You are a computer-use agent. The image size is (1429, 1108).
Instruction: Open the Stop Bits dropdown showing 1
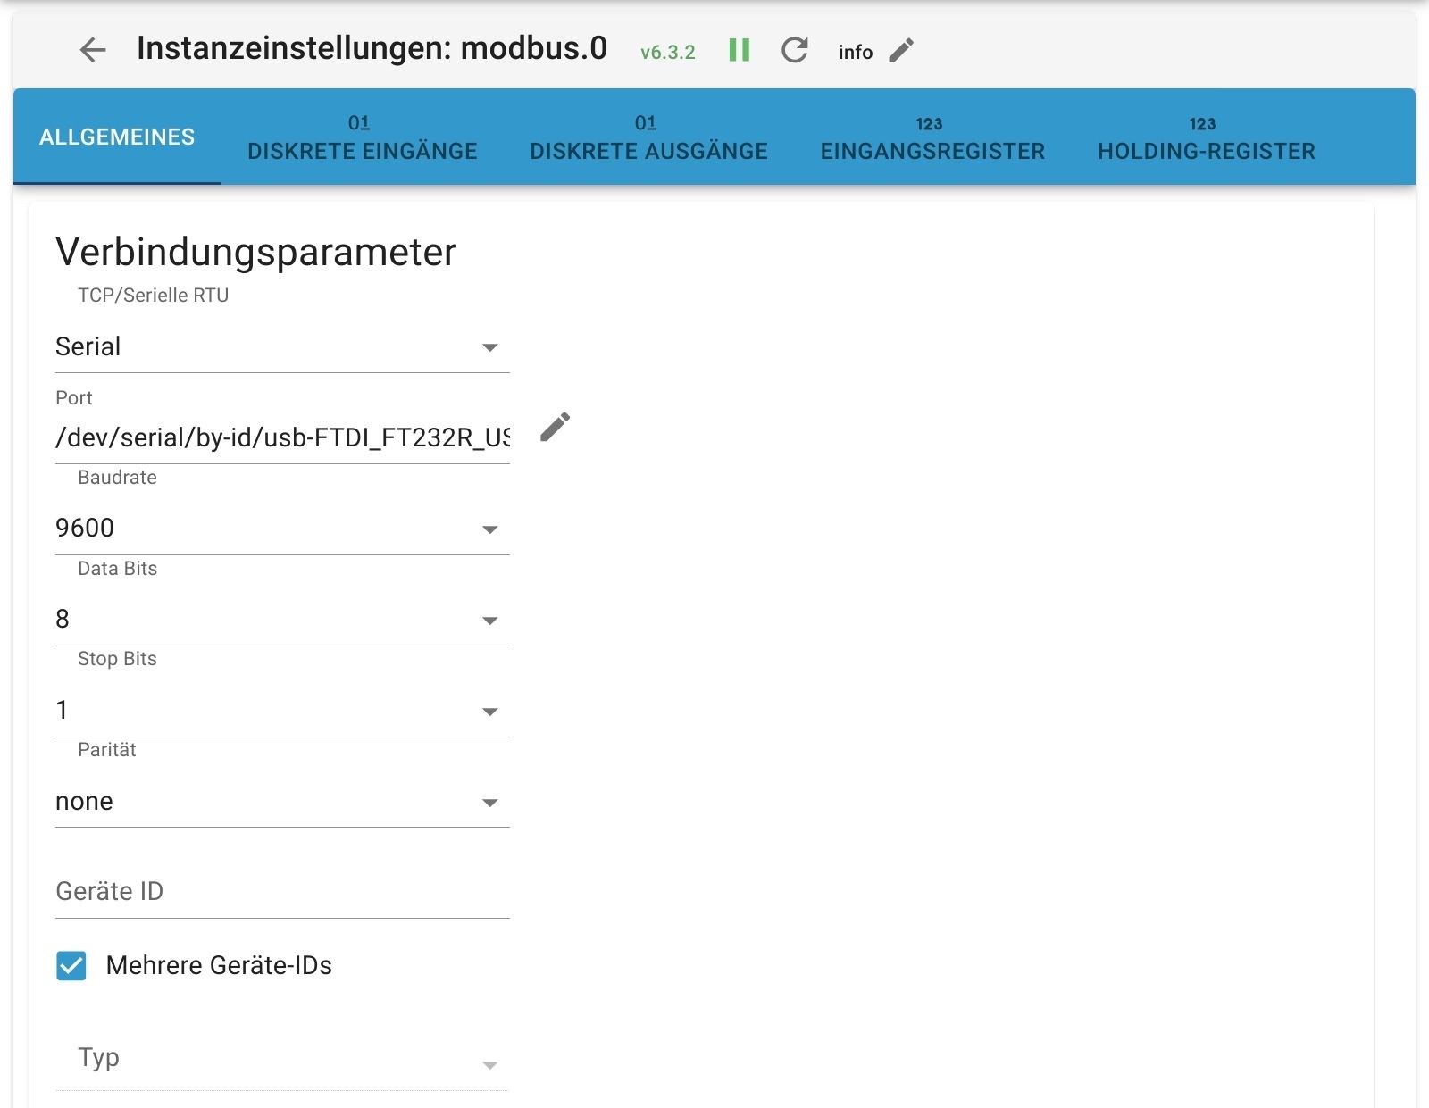282,710
